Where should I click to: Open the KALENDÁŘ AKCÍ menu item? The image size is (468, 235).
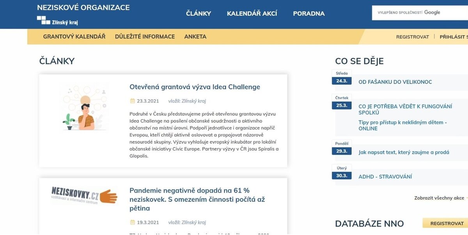point(252,14)
